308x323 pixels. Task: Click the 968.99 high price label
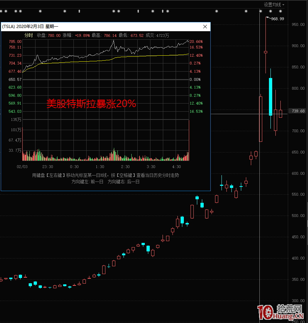pos(277,19)
